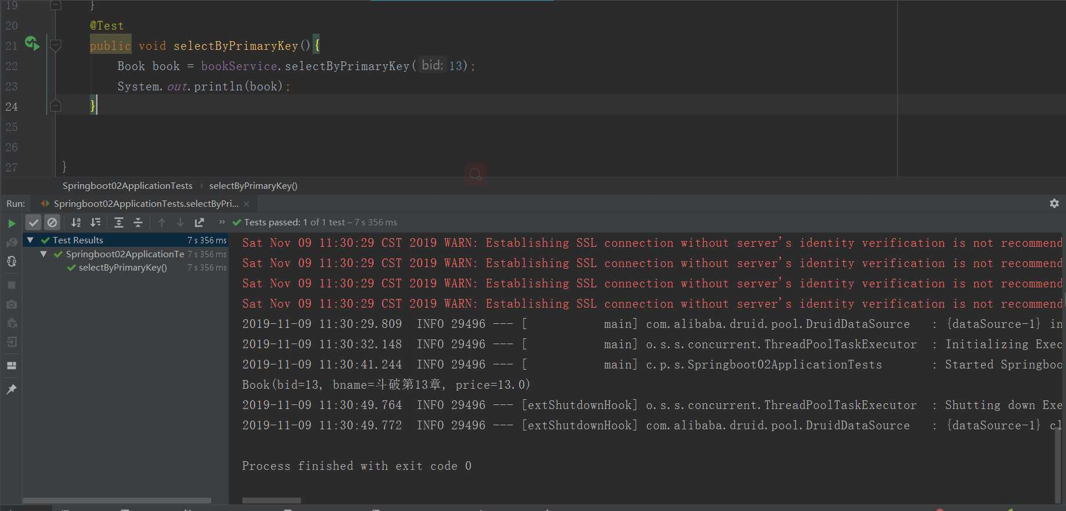Expand all test result nodes
Image resolution: width=1066 pixels, height=511 pixels.
coord(119,222)
